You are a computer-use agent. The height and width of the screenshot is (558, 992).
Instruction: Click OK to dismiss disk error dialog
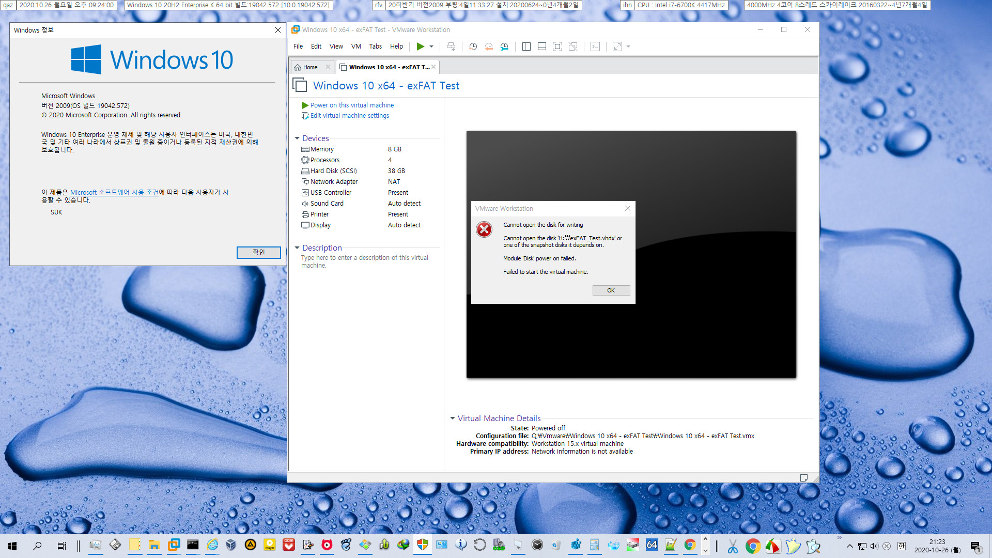pyautogui.click(x=611, y=290)
